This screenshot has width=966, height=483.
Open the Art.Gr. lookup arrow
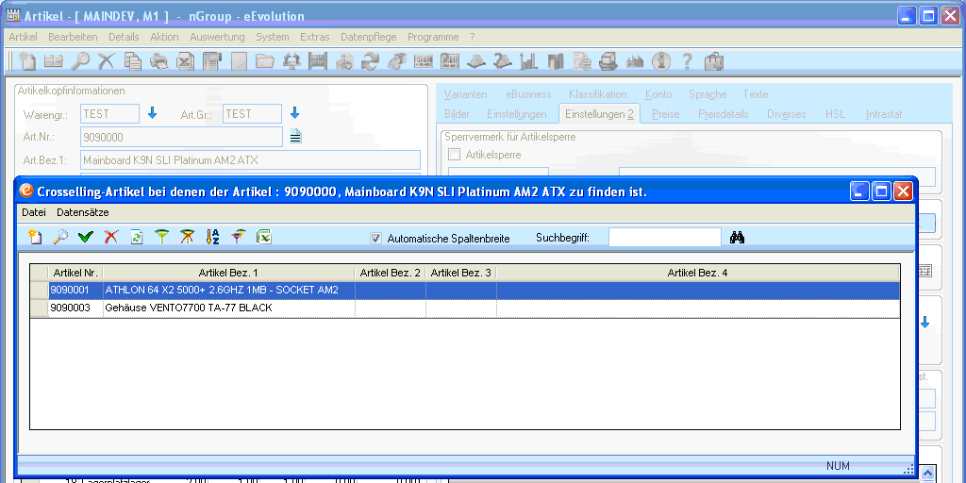tap(293, 114)
